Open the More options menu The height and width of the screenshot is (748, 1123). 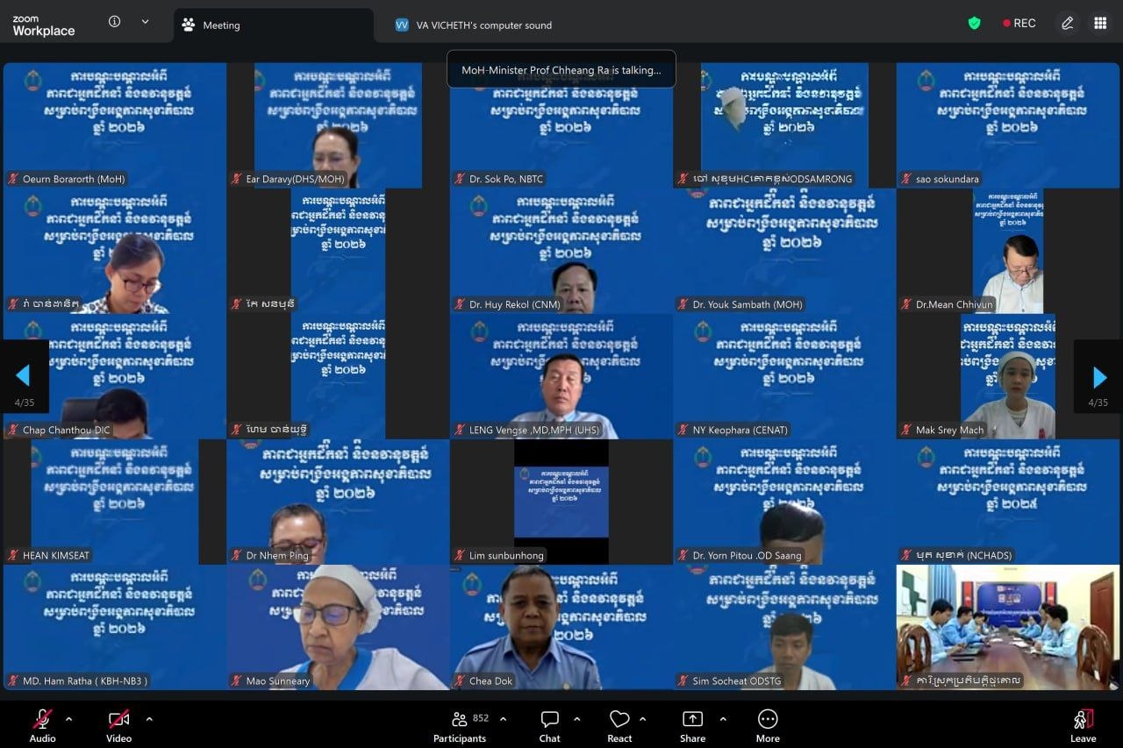pyautogui.click(x=768, y=726)
